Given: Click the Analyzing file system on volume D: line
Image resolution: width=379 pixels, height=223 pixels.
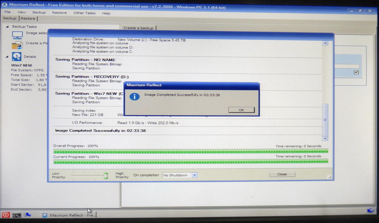Looking at the screenshot, I should 102,47.
